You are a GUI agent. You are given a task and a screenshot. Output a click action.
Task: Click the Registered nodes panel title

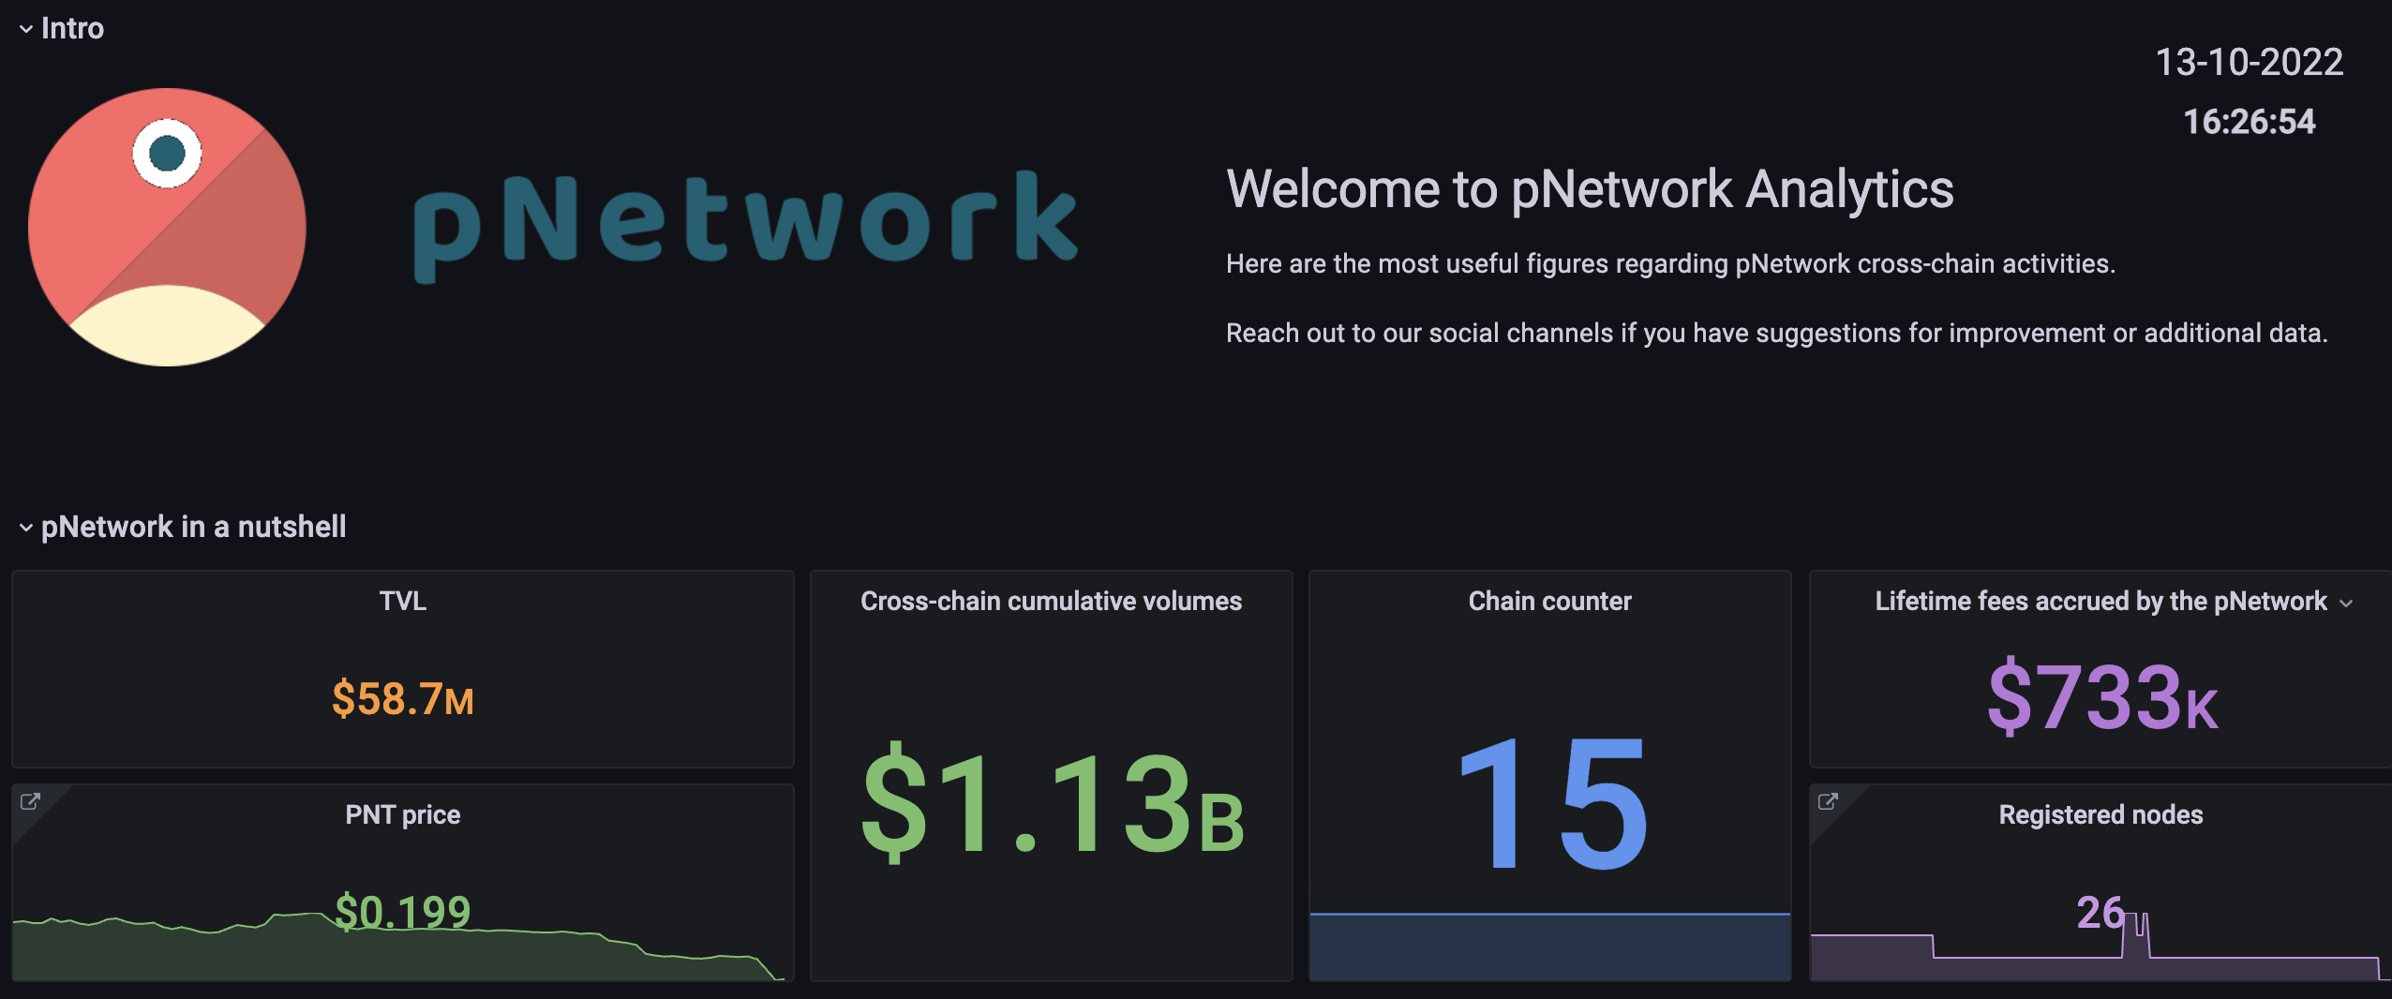[x=2100, y=814]
